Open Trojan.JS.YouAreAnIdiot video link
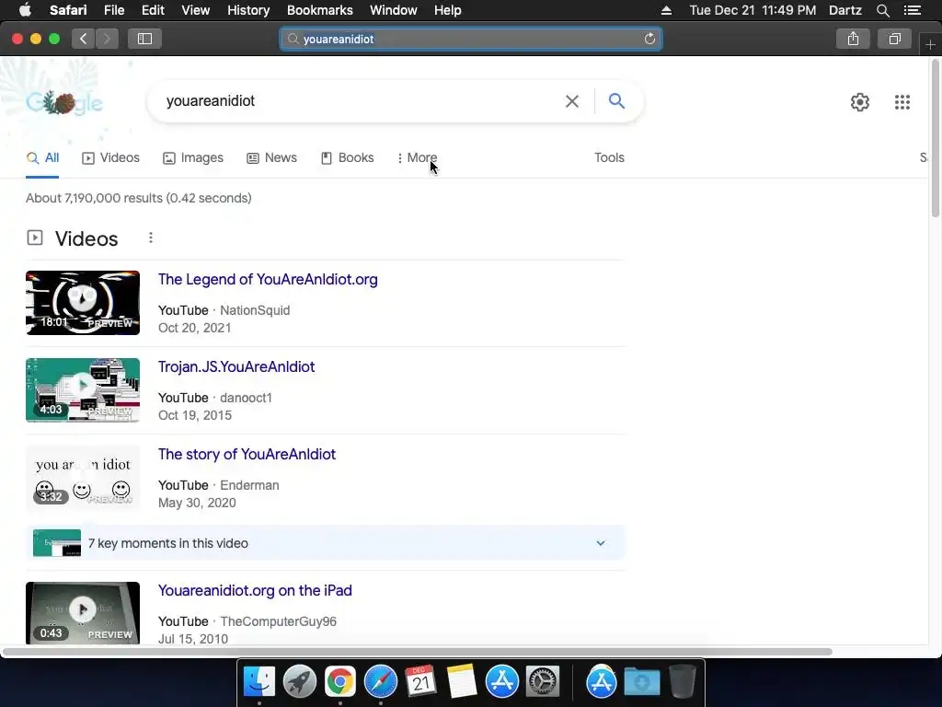942x707 pixels. [x=236, y=366]
